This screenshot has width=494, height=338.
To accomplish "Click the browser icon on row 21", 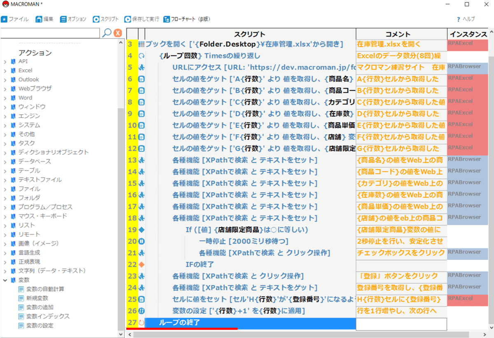I will pos(142,253).
